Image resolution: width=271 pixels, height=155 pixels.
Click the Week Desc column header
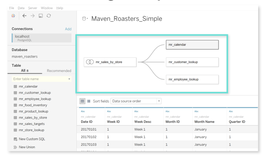click(x=143, y=122)
